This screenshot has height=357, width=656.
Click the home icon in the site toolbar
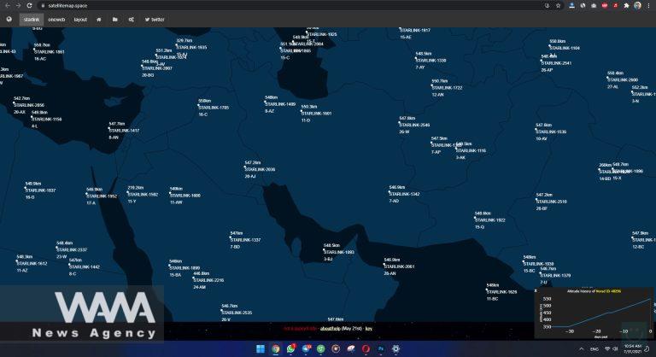[99, 20]
